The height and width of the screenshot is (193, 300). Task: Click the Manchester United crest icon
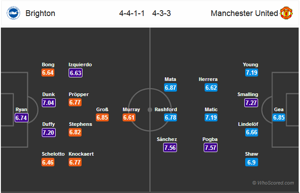(x=286, y=13)
